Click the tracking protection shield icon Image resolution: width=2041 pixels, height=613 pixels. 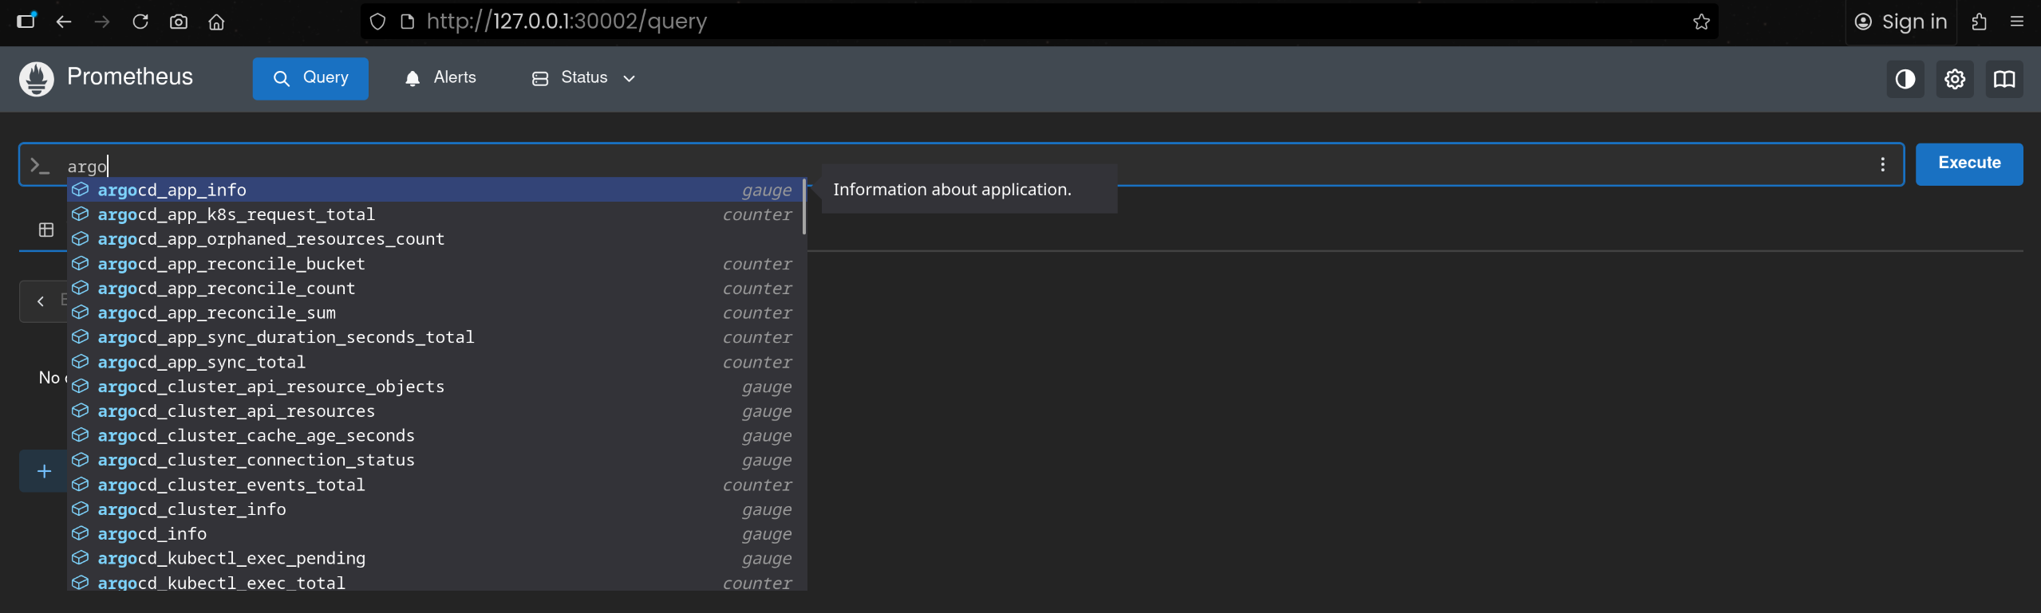pyautogui.click(x=378, y=22)
